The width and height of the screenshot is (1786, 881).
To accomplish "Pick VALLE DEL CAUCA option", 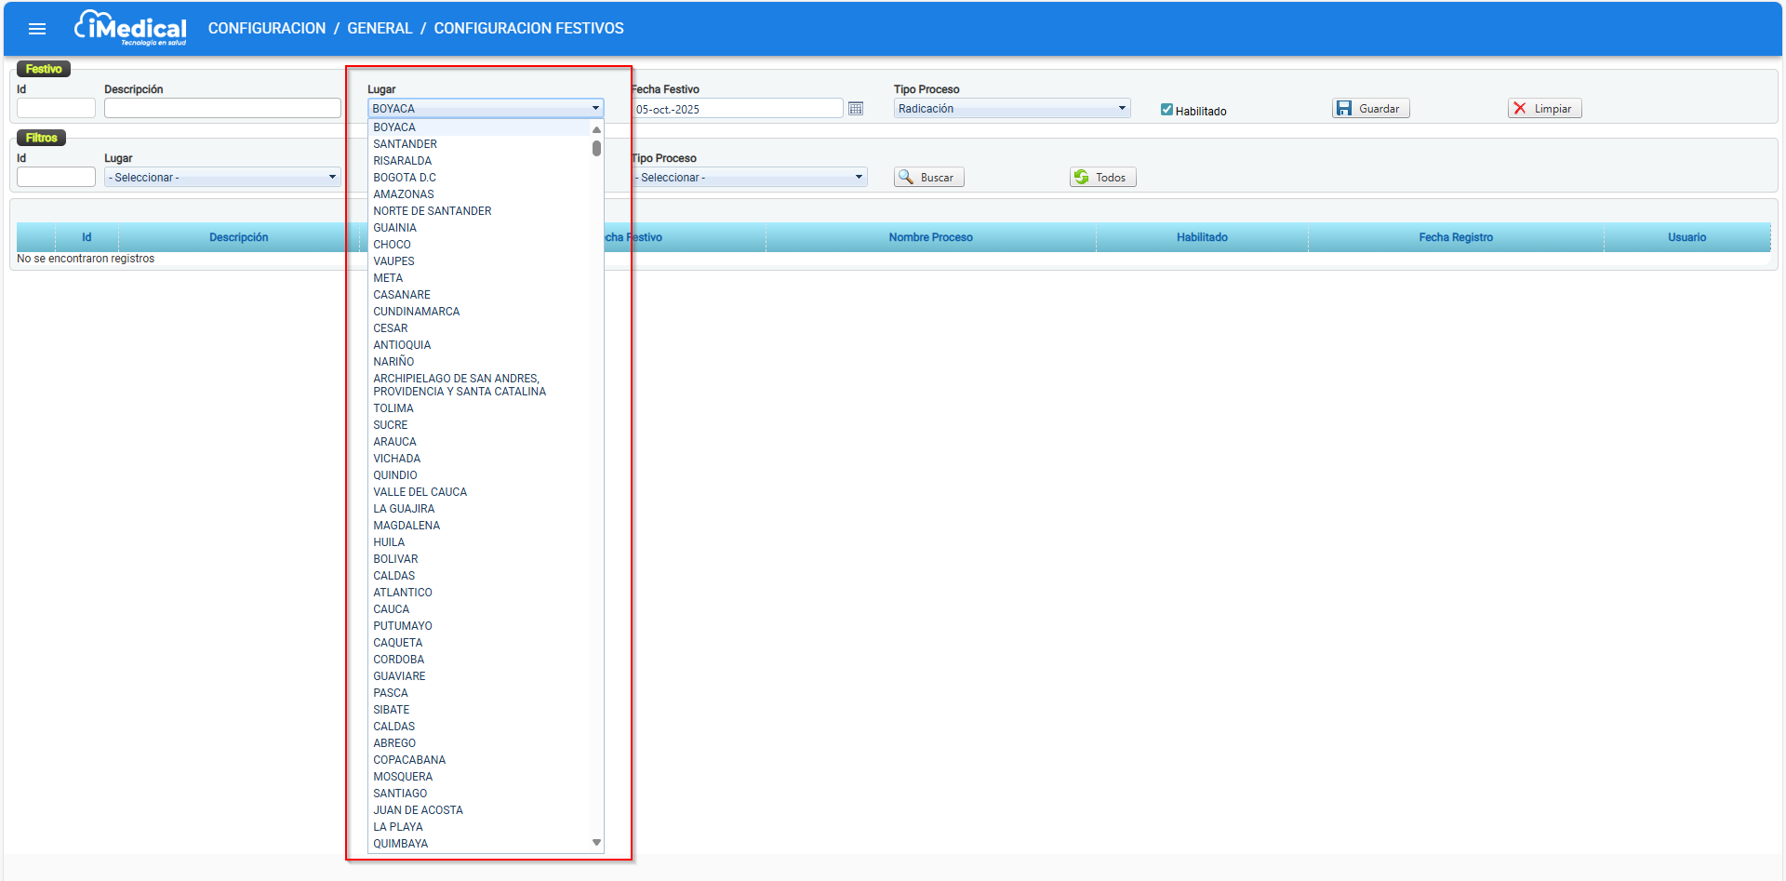I will pos(420,492).
